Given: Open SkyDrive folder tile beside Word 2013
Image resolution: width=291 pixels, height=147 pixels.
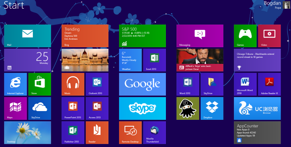Looking at the screenshot, I should 212,84.
